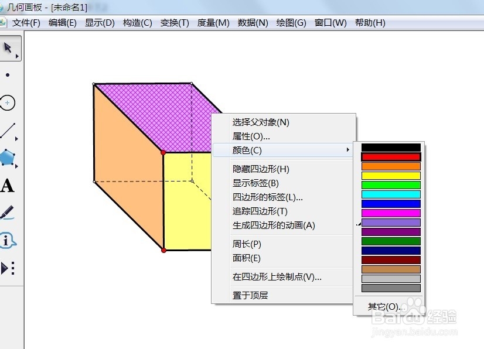
Task: Expand the Polygon tool flyout triangle
Action: tap(16, 166)
